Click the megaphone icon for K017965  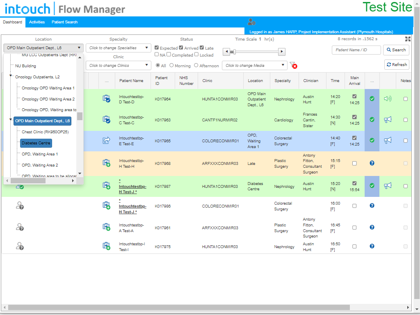(x=388, y=140)
